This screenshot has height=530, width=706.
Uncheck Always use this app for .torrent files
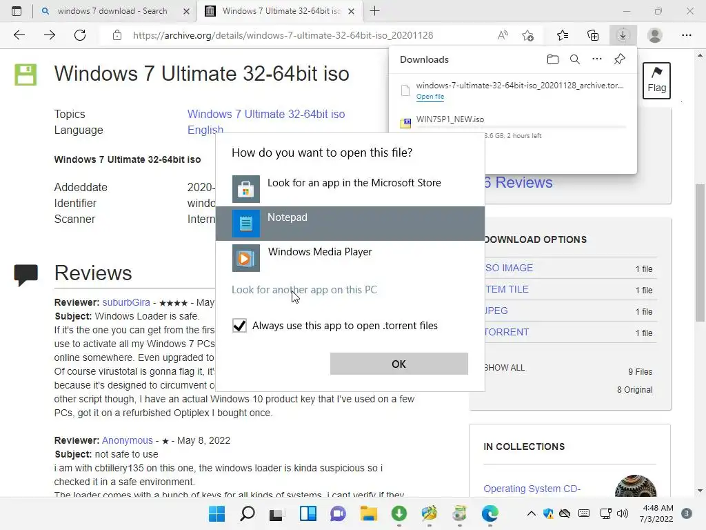(239, 326)
